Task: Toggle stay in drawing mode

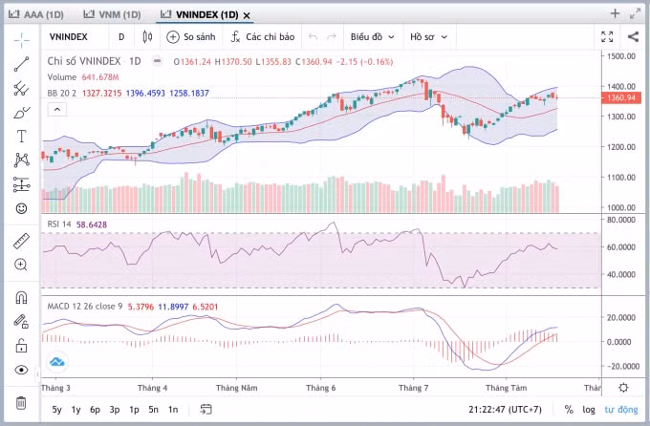Action: pos(22,321)
